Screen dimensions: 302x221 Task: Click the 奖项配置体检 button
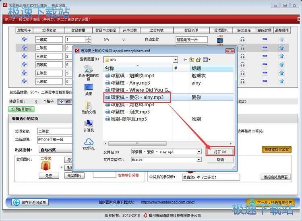tap(21, 109)
